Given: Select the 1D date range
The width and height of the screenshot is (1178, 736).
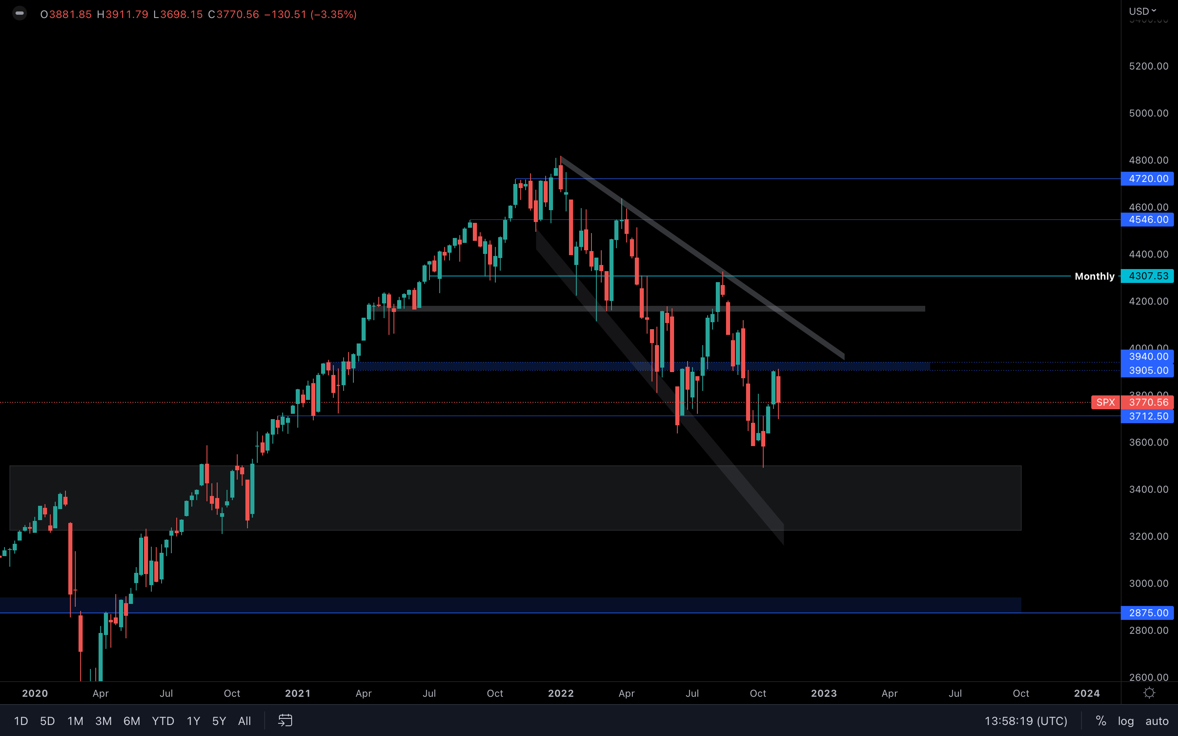Looking at the screenshot, I should [21, 721].
